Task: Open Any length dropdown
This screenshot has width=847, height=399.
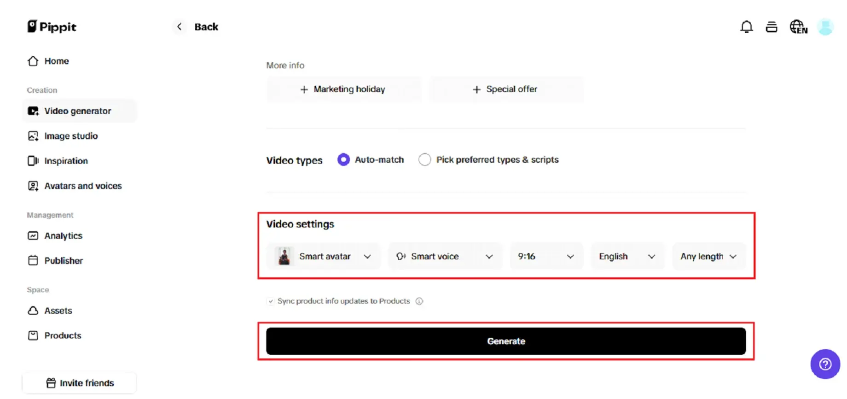Action: coord(709,256)
